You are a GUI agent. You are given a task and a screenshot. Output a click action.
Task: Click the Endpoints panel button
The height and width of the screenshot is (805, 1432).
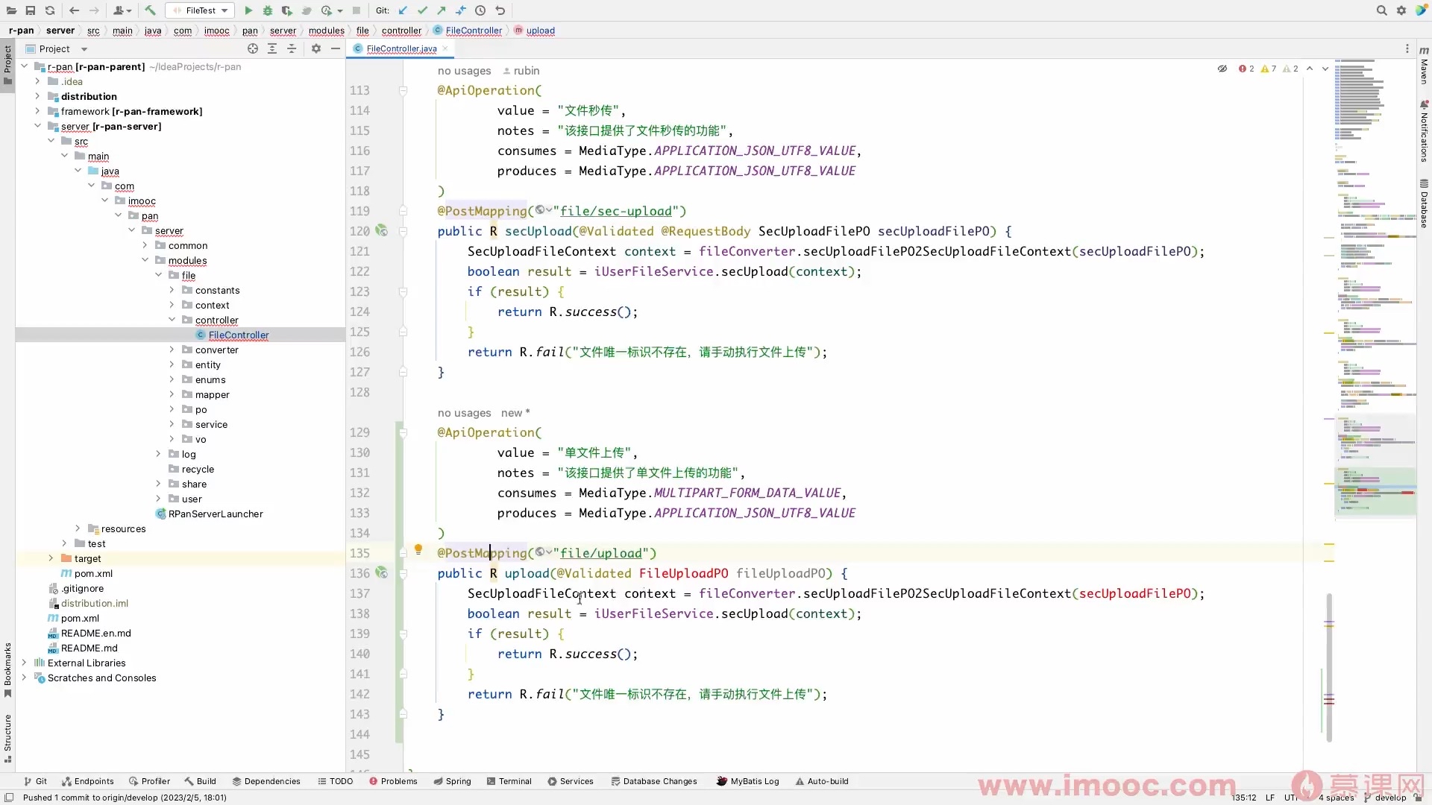[93, 780]
